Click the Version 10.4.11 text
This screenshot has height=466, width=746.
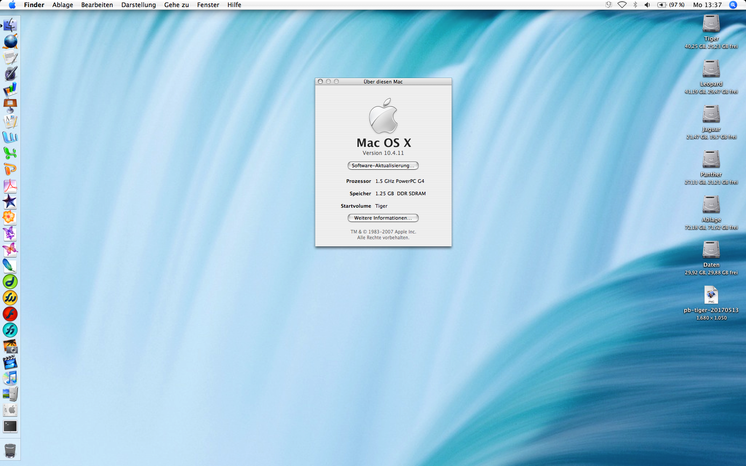tap(383, 153)
